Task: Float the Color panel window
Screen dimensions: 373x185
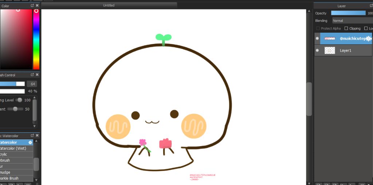Action: (32, 5)
